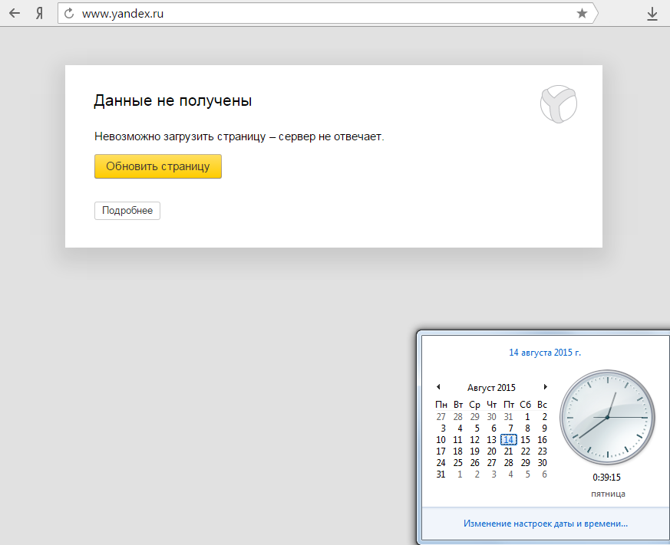The image size is (670, 545).
Task: Select the highlighted day 14 in calendar
Action: 508,440
